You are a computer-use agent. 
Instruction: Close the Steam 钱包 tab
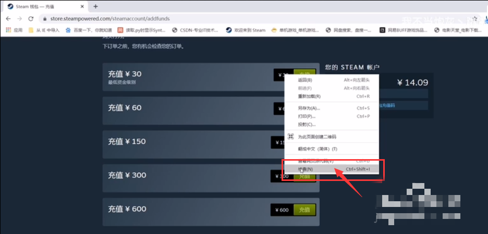(82, 6)
